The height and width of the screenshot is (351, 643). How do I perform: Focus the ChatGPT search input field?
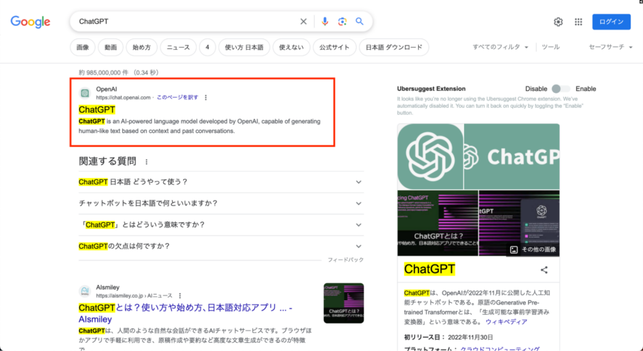pos(186,21)
